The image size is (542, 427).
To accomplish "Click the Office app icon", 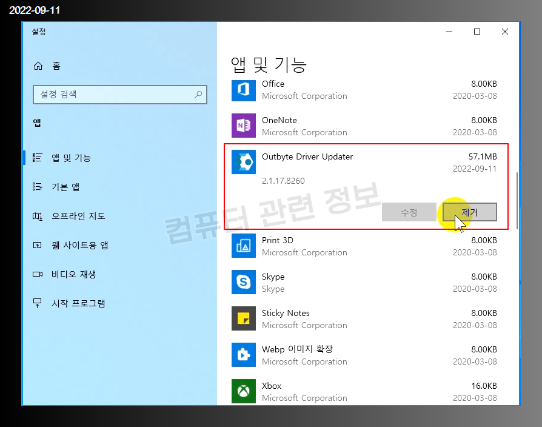I will [244, 90].
